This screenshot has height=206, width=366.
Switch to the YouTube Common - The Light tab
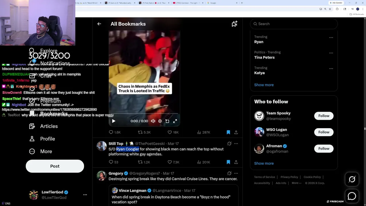tap(188, 3)
